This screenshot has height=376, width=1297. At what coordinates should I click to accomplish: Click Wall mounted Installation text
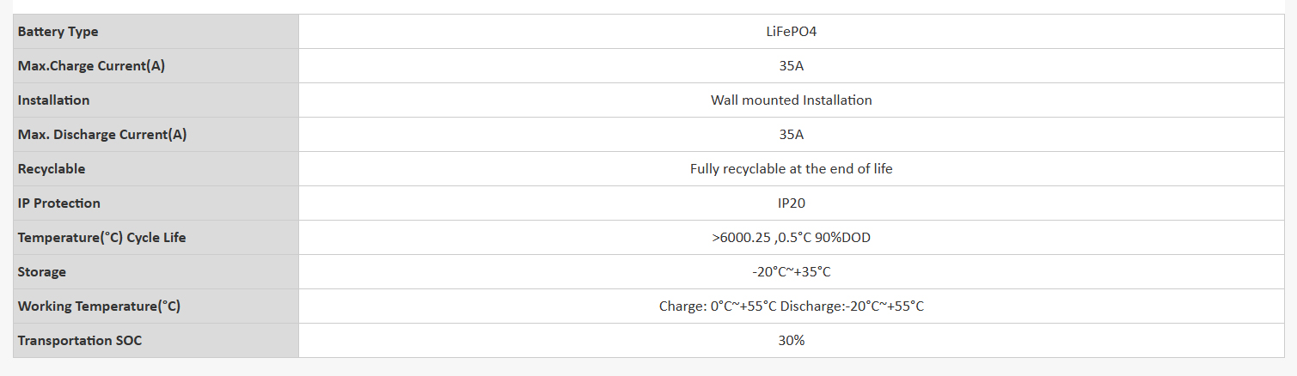coord(791,100)
